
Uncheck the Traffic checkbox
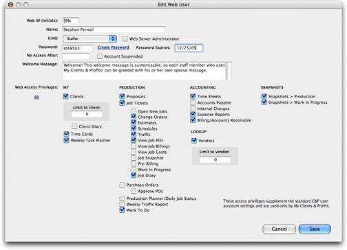pos(134,134)
